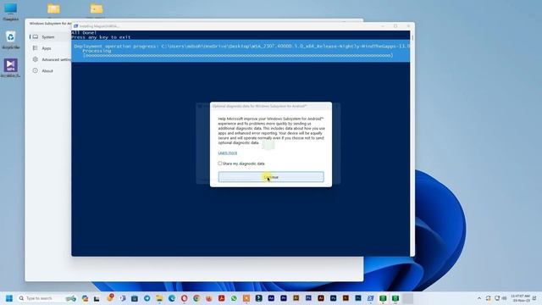
Task: Minimize the PowerShell installer window
Action: pyautogui.click(x=383, y=26)
